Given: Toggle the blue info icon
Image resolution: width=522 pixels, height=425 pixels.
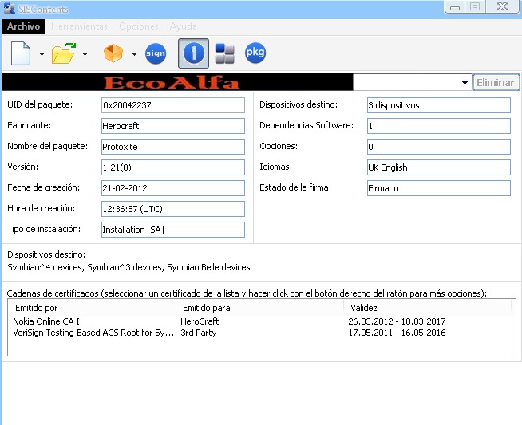Looking at the screenshot, I should tap(193, 53).
